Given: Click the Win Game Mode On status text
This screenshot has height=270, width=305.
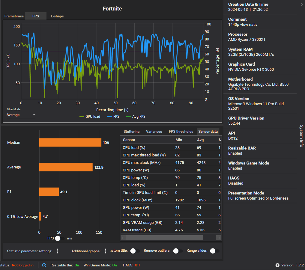Looking at the screenshot, I should [x=100, y=265].
